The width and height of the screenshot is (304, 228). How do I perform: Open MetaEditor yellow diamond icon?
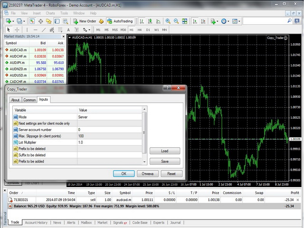(101, 21)
